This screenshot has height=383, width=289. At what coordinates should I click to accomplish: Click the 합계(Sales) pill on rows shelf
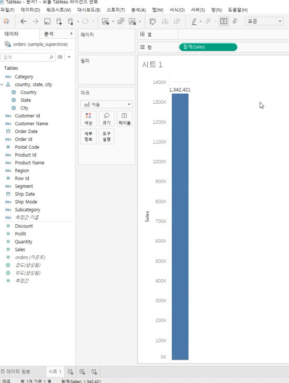[x=208, y=47]
